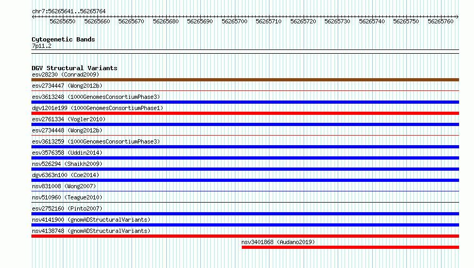Click ruler position 56265740

(x=372, y=21)
